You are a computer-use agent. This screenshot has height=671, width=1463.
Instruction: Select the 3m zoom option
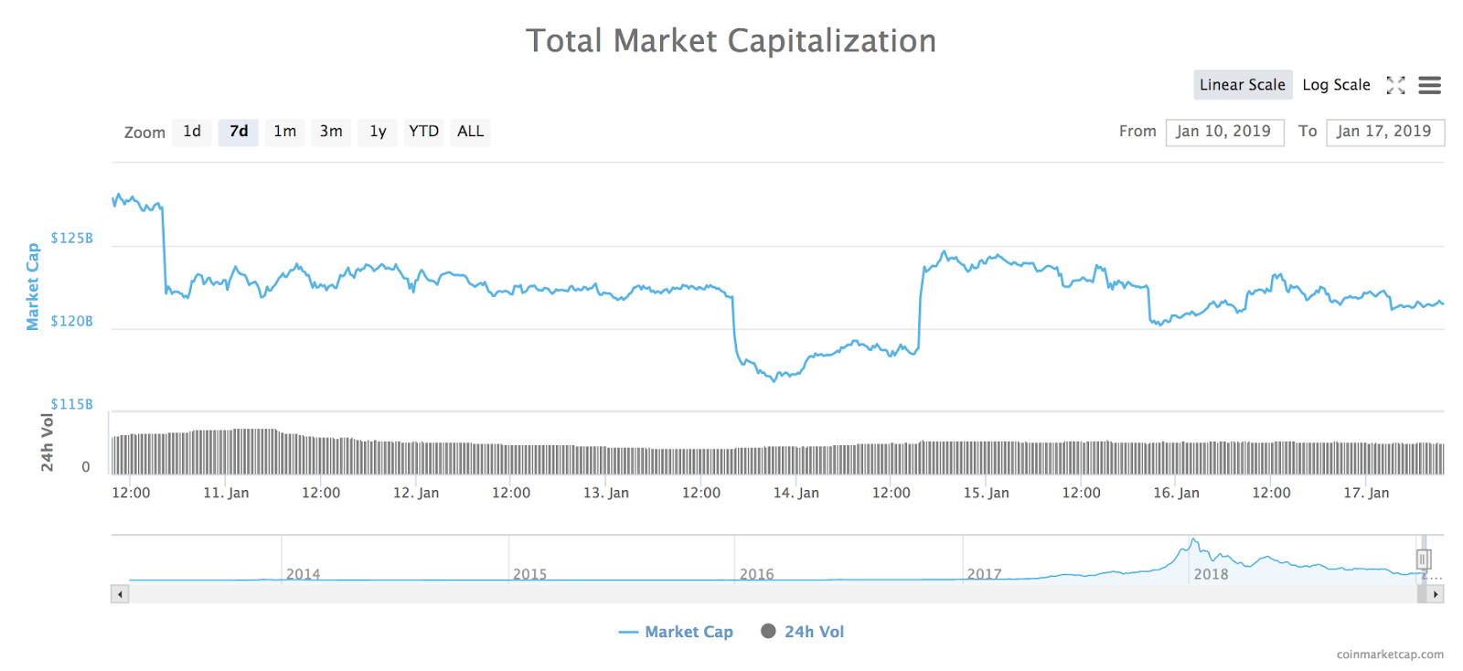tap(331, 132)
